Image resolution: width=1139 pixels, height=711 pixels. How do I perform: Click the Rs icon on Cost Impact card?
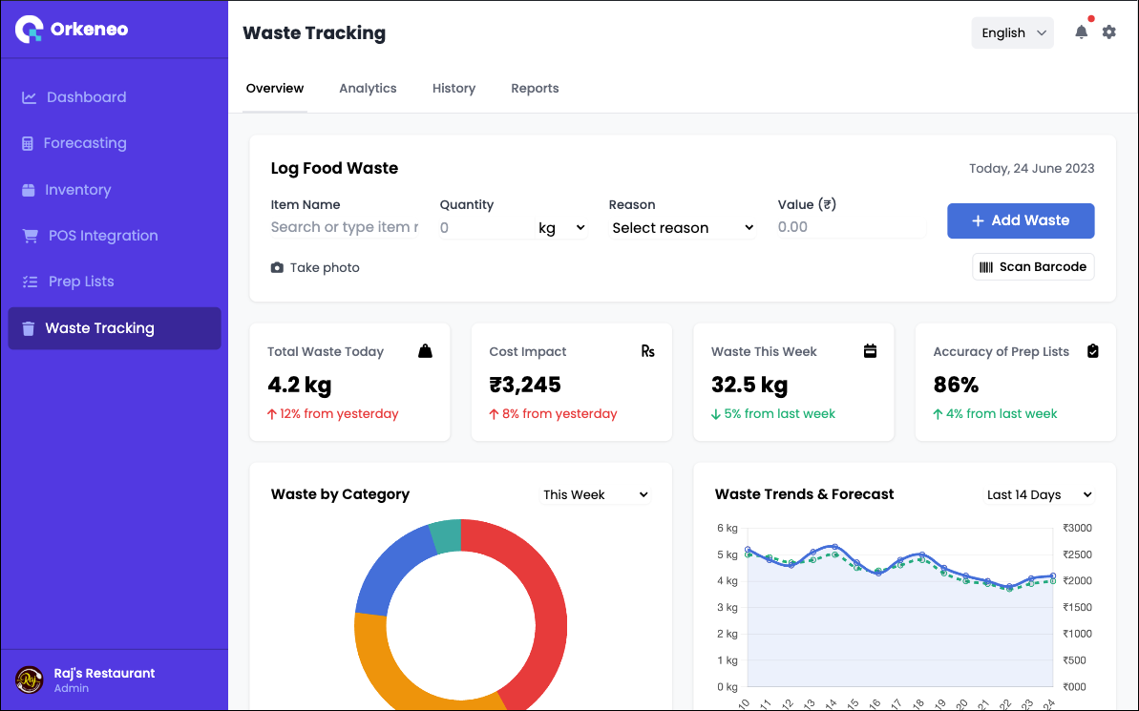click(648, 351)
